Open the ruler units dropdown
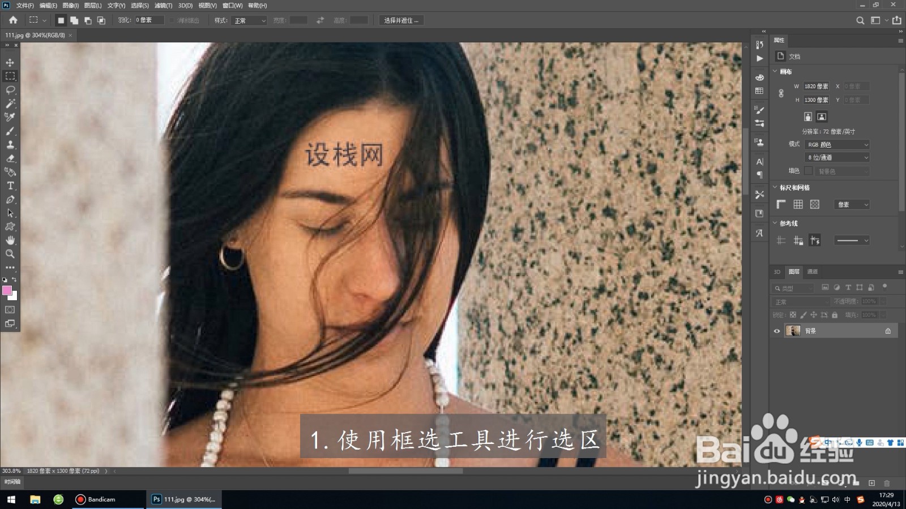This screenshot has height=509, width=906. point(852,205)
